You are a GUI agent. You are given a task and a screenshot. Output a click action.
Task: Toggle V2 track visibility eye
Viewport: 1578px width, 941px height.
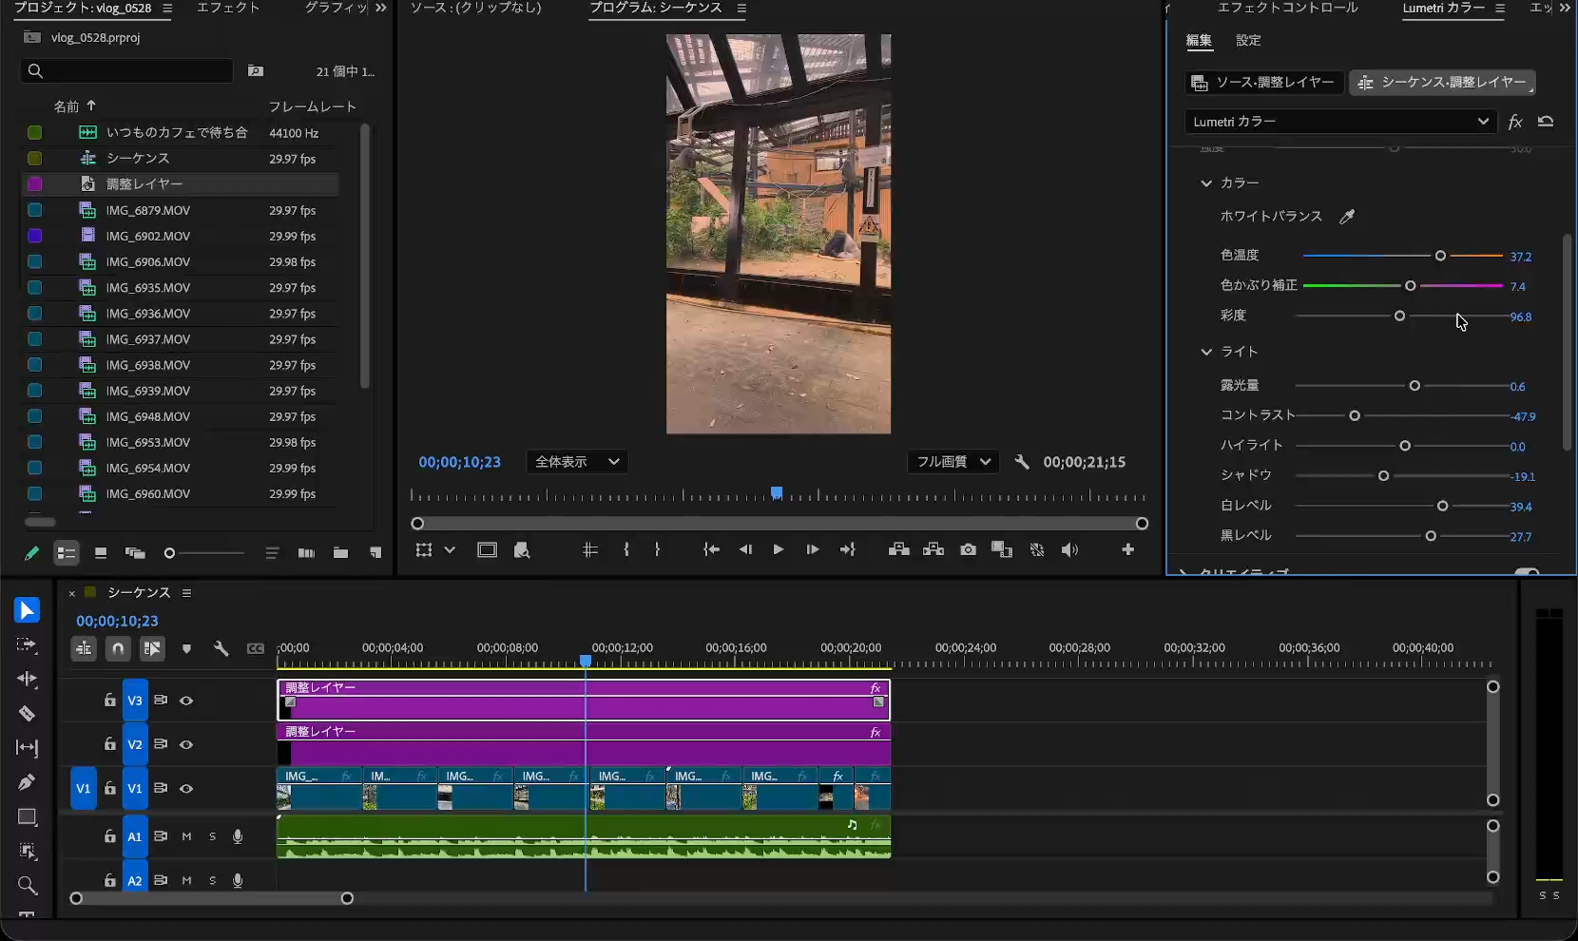click(186, 744)
